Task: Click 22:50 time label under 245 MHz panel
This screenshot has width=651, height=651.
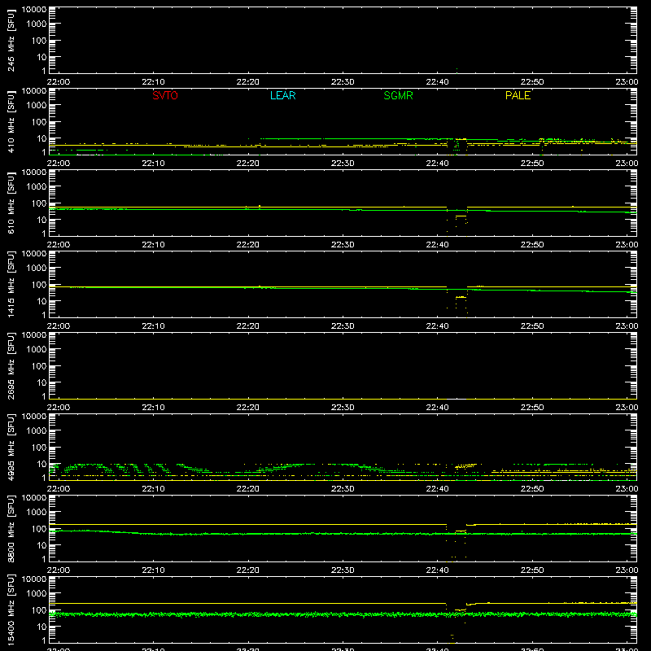Action: point(532,82)
